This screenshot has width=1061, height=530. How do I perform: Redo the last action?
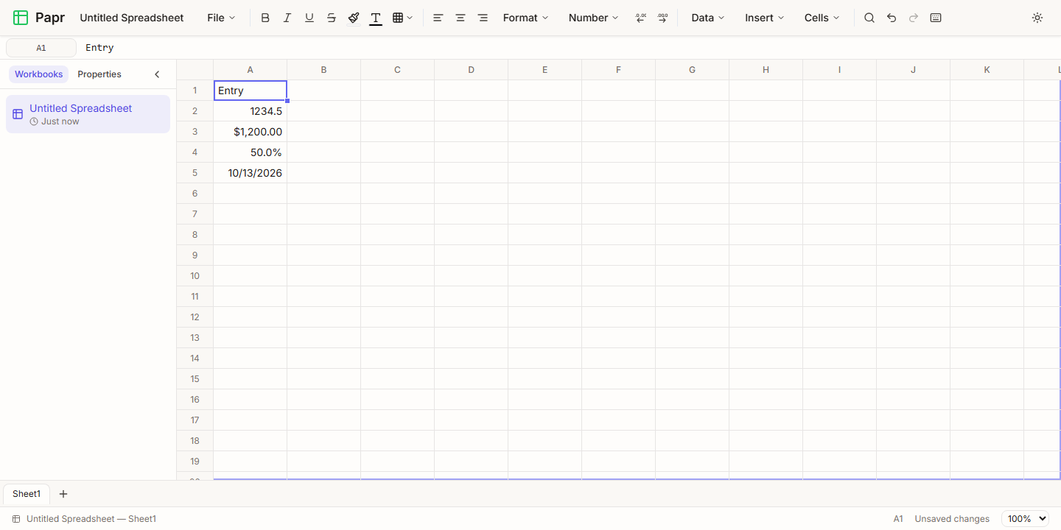pos(914,18)
